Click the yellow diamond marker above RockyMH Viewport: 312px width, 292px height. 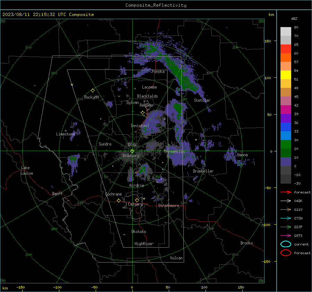click(x=93, y=91)
